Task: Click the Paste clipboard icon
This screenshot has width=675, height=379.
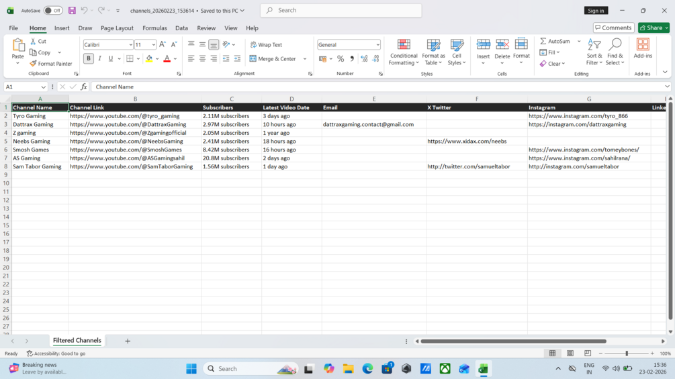Action: tap(18, 45)
